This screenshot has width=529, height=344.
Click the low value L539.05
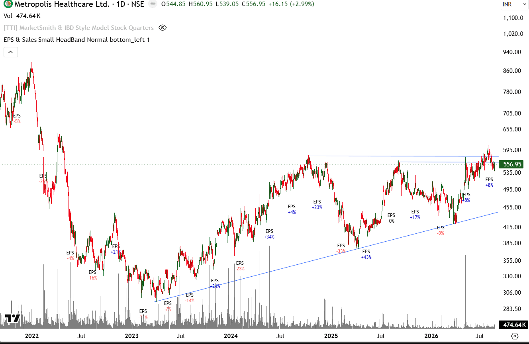(227, 4)
